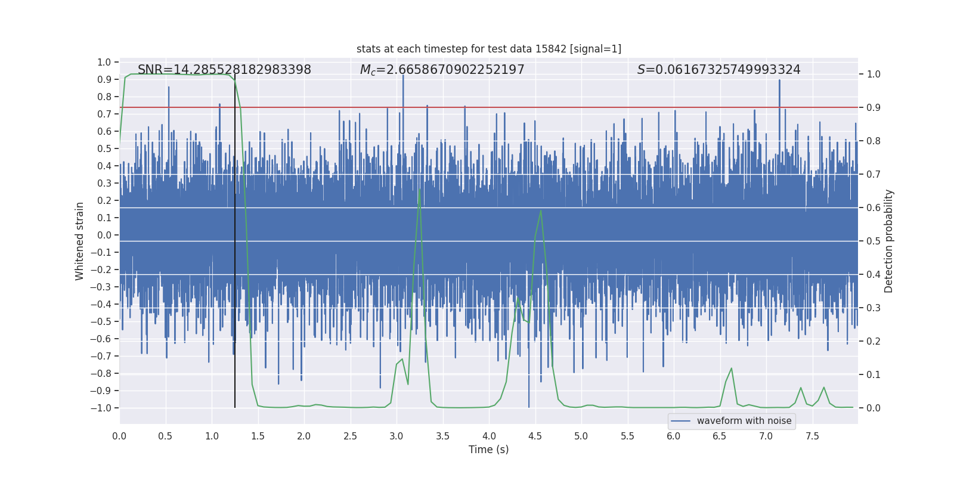This screenshot has height=477, width=954.
Task: Click the black vertical marker line near 1.25s
Action: [235, 241]
